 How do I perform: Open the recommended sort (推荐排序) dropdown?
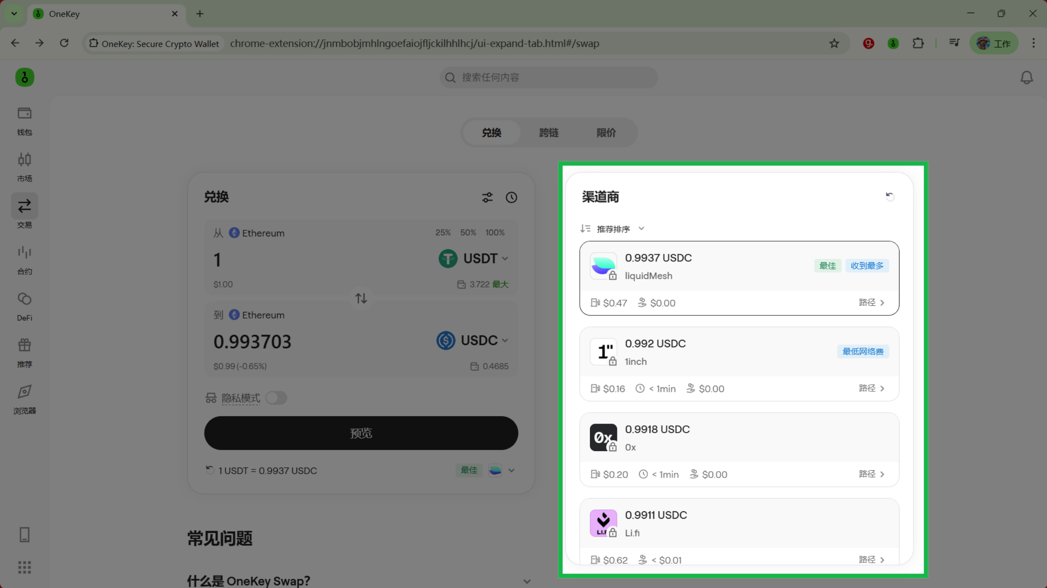(x=612, y=229)
